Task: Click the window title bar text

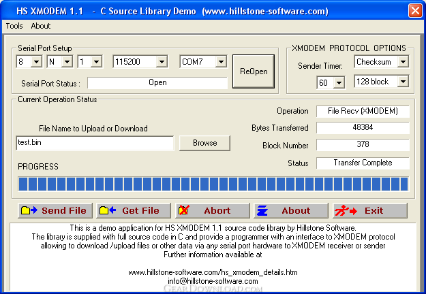Action: coord(172,11)
